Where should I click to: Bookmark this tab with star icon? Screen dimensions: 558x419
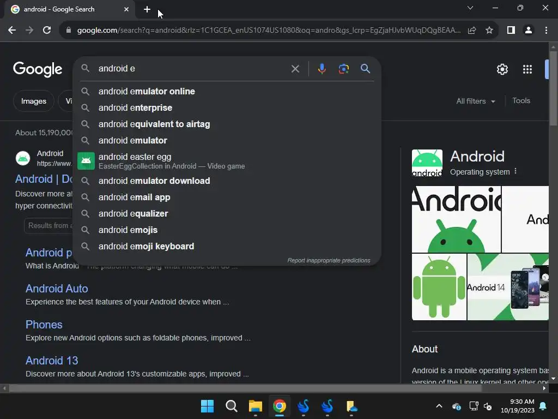tap(489, 31)
